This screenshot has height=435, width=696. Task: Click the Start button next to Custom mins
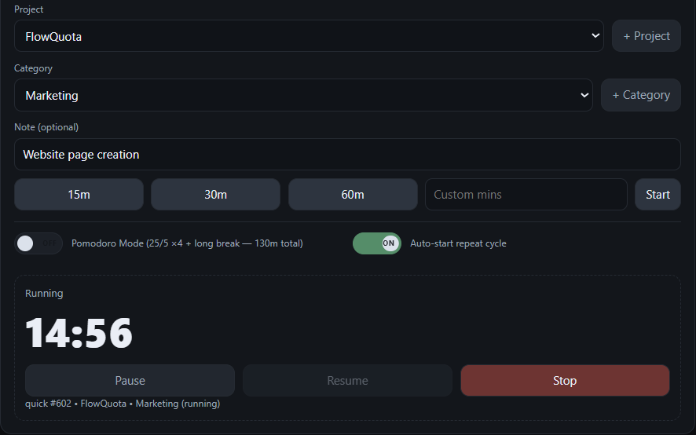coord(658,195)
